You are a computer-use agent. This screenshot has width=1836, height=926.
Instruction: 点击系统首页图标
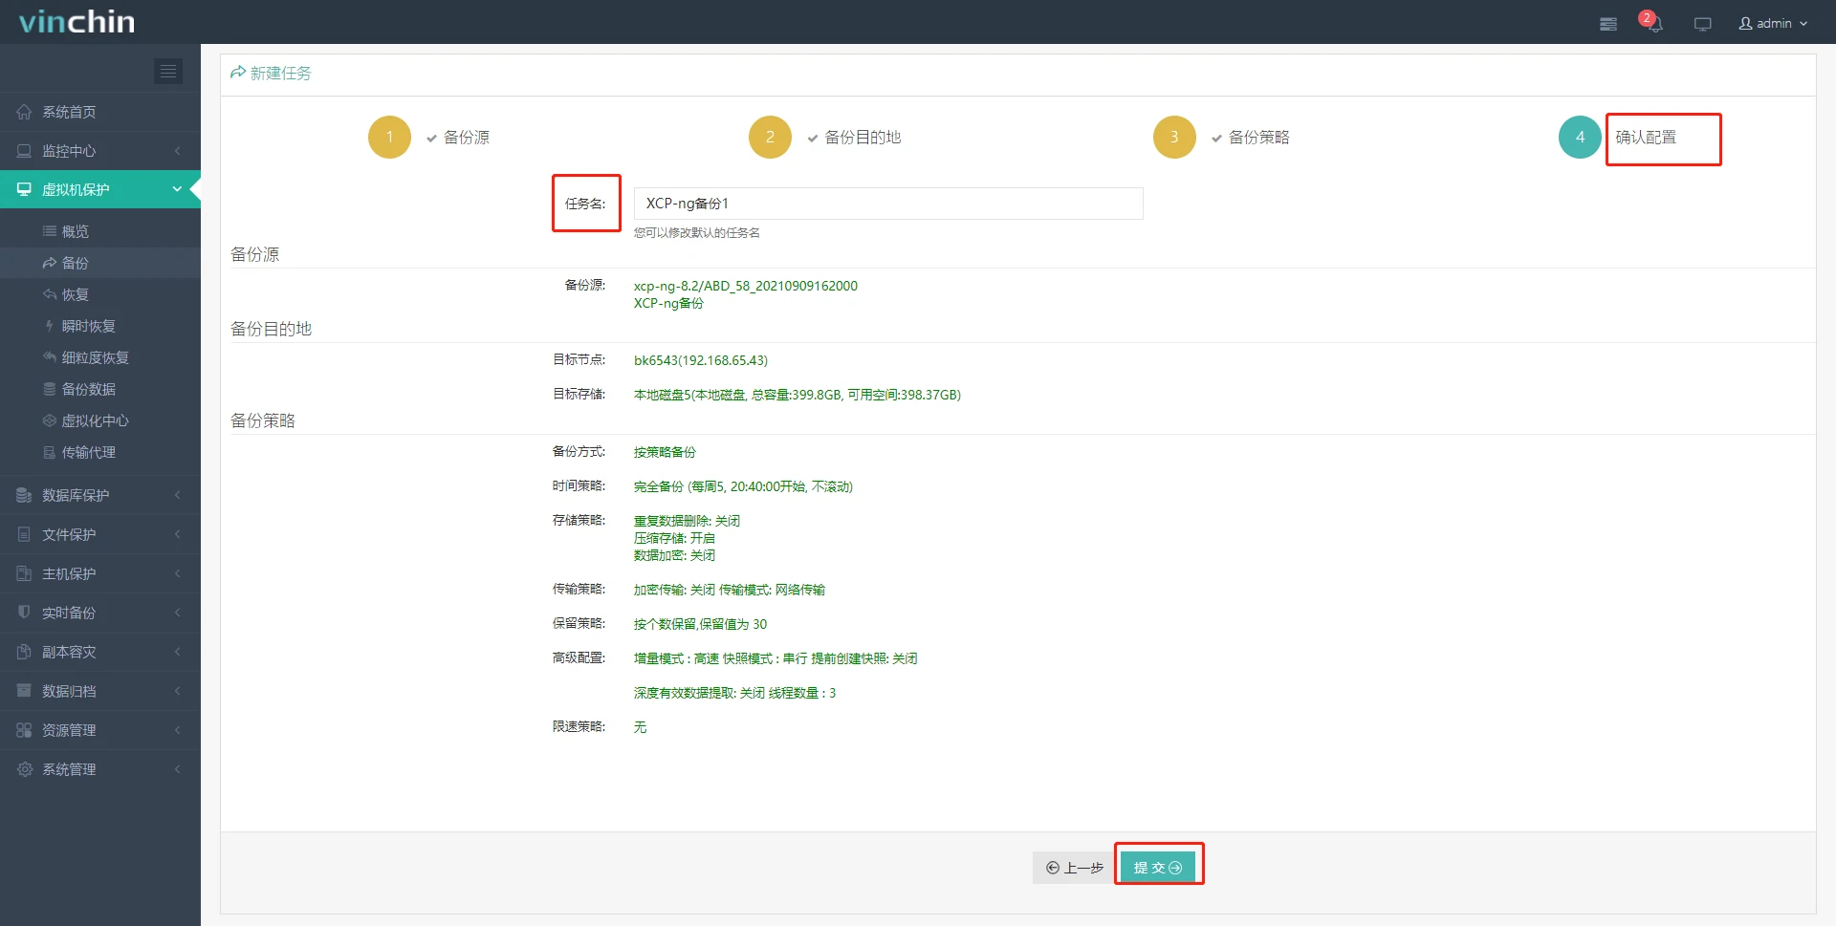[x=24, y=112]
